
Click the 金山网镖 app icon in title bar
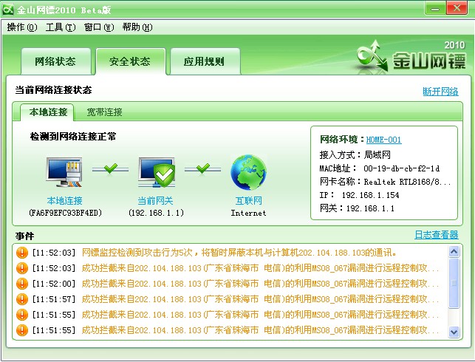click(x=8, y=10)
